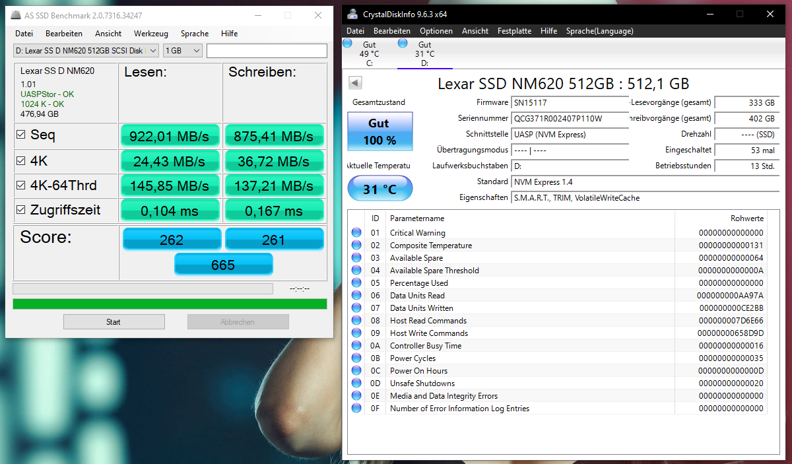The height and width of the screenshot is (464, 792).
Task: Click blue orb beside Controller Busy Time
Action: click(x=356, y=345)
